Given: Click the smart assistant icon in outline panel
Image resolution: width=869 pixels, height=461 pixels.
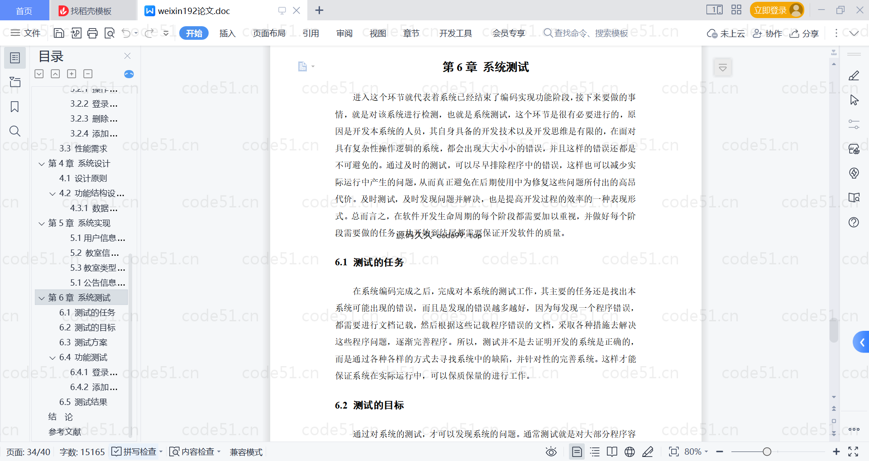Looking at the screenshot, I should (x=129, y=74).
